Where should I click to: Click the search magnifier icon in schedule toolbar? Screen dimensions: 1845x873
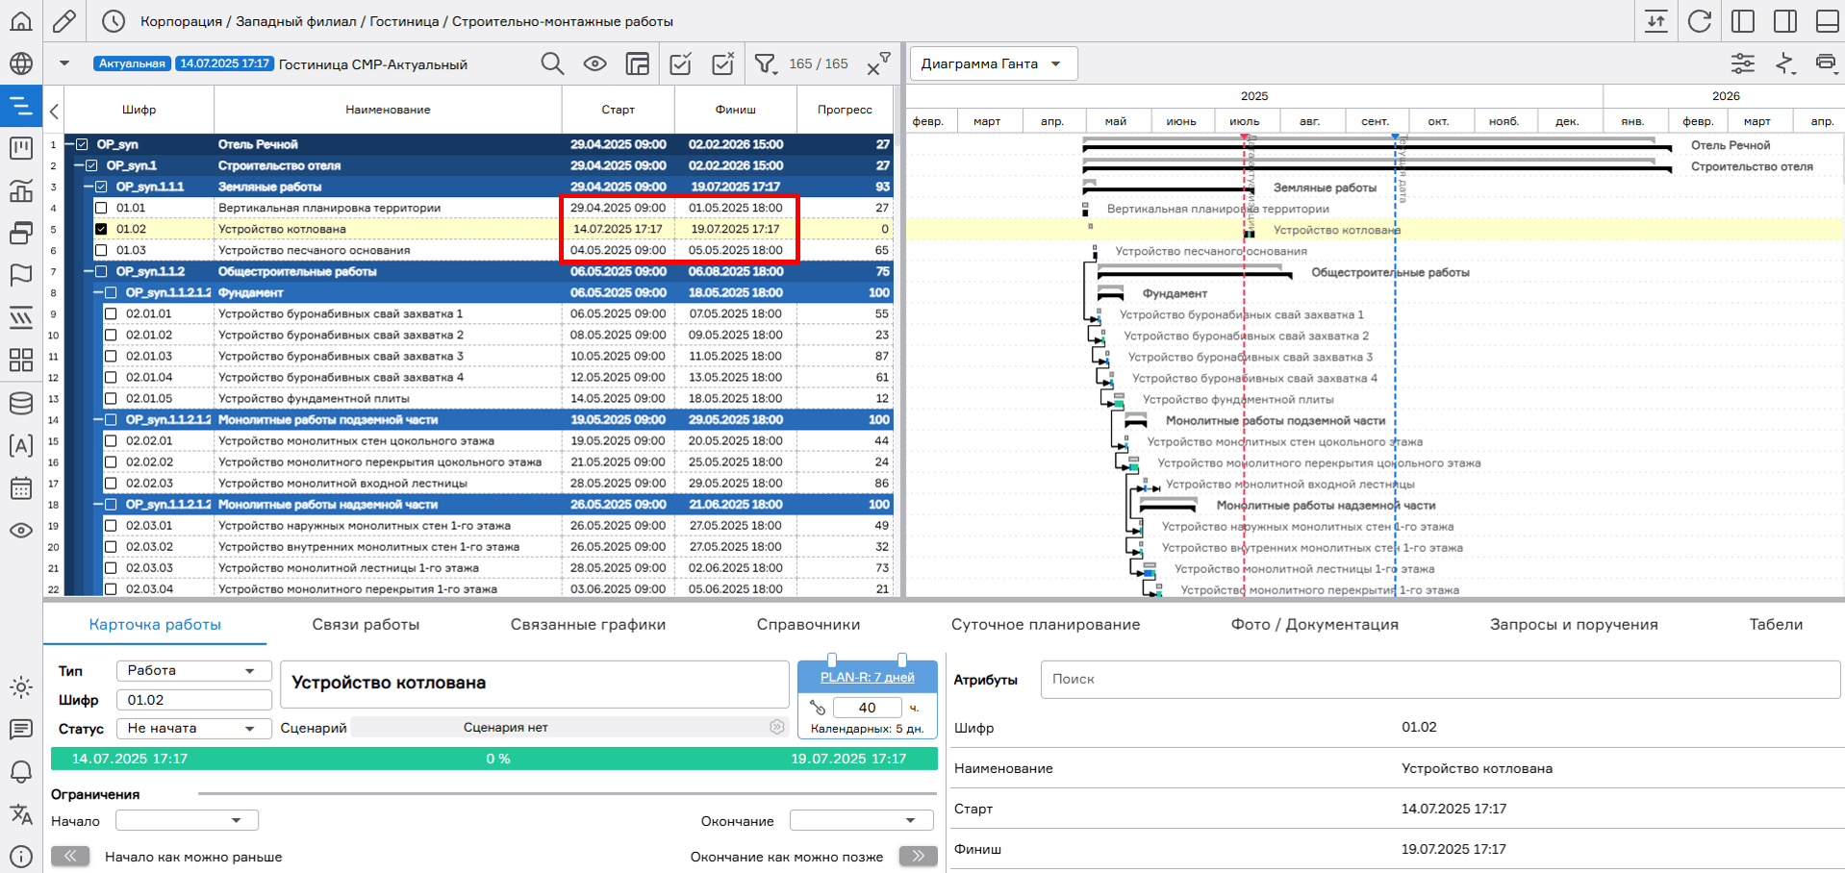pyautogui.click(x=552, y=64)
